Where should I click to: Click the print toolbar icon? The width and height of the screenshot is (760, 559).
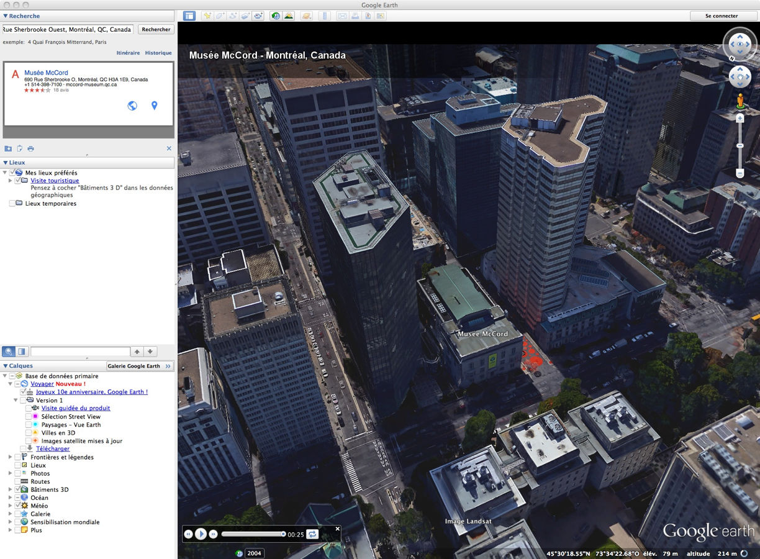(355, 16)
